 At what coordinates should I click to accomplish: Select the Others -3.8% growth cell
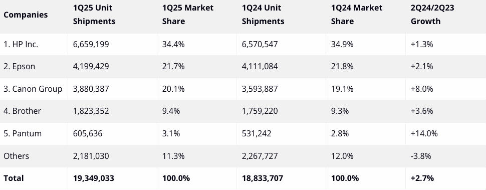pos(421,156)
